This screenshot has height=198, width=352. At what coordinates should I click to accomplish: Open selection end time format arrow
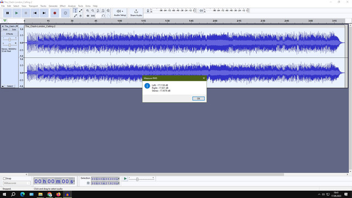pos(119,183)
